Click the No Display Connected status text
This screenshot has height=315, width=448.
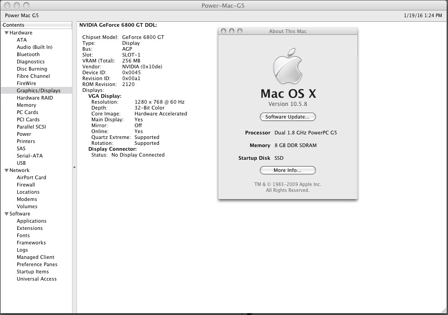138,155
